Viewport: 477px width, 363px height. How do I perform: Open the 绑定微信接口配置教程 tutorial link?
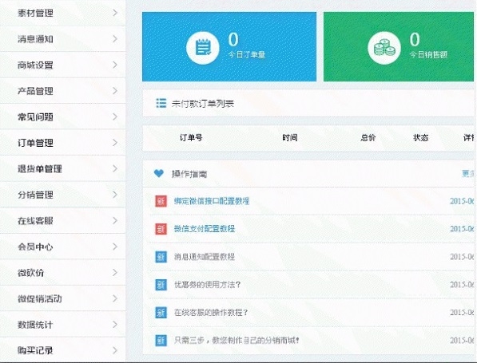click(212, 201)
